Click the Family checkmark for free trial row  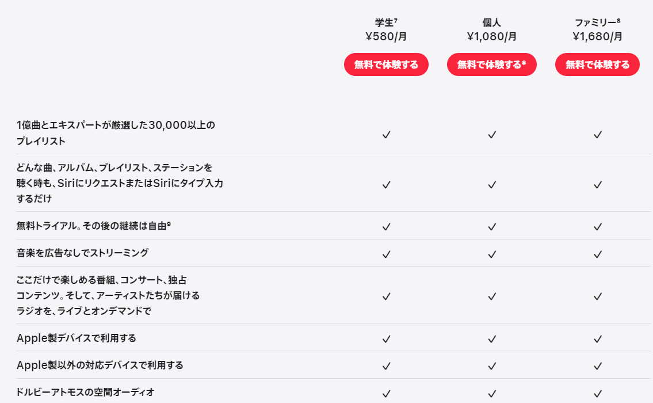click(x=598, y=226)
